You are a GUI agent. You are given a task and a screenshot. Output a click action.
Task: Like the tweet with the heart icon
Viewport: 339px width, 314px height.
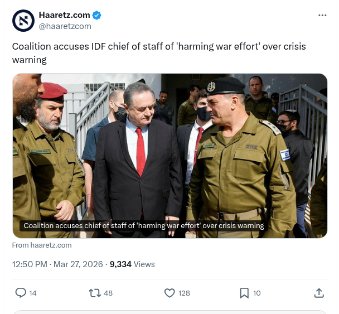point(169,293)
